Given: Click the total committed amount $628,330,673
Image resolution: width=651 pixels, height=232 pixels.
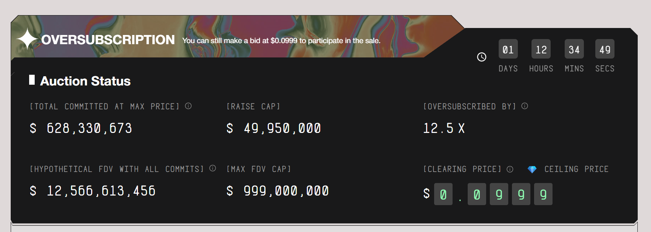Looking at the screenshot, I should tap(81, 128).
